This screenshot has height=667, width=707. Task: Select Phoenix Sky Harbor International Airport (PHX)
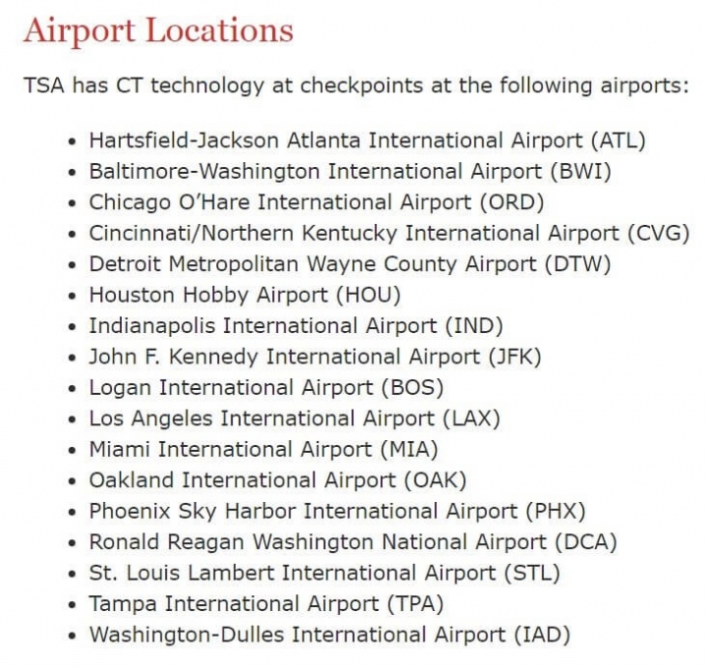[x=337, y=512]
